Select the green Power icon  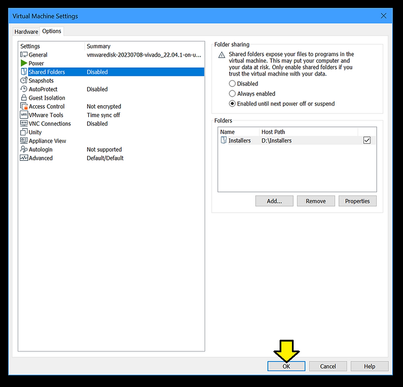[x=24, y=63]
